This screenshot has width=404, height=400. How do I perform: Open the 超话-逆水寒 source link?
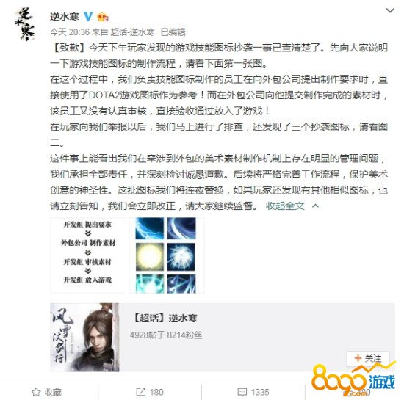(132, 32)
